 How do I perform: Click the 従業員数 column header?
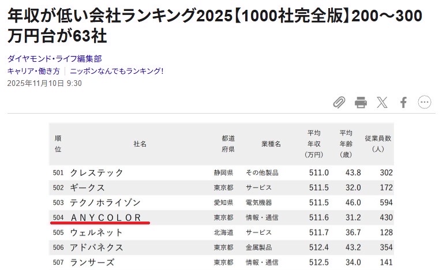click(x=378, y=144)
